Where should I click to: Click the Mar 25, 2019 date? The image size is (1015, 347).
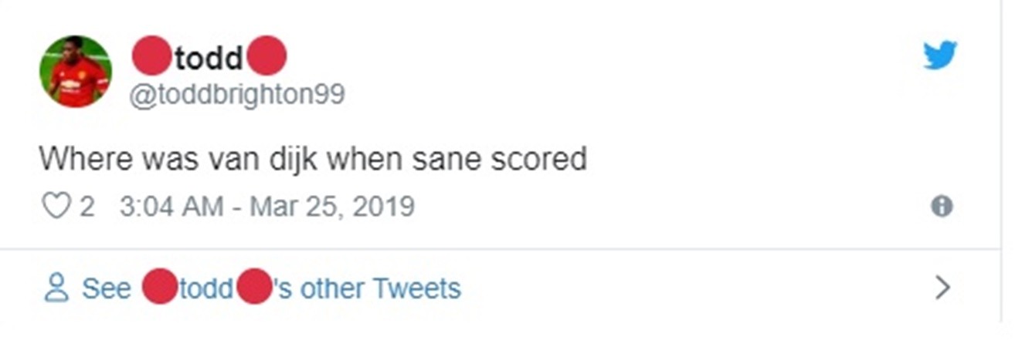click(x=331, y=207)
